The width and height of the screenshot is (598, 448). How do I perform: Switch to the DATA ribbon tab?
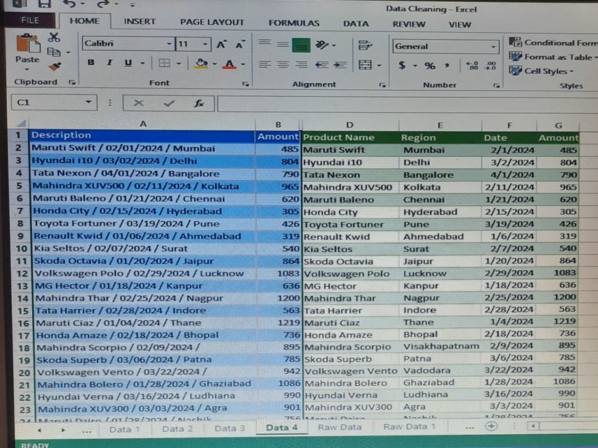point(356,24)
